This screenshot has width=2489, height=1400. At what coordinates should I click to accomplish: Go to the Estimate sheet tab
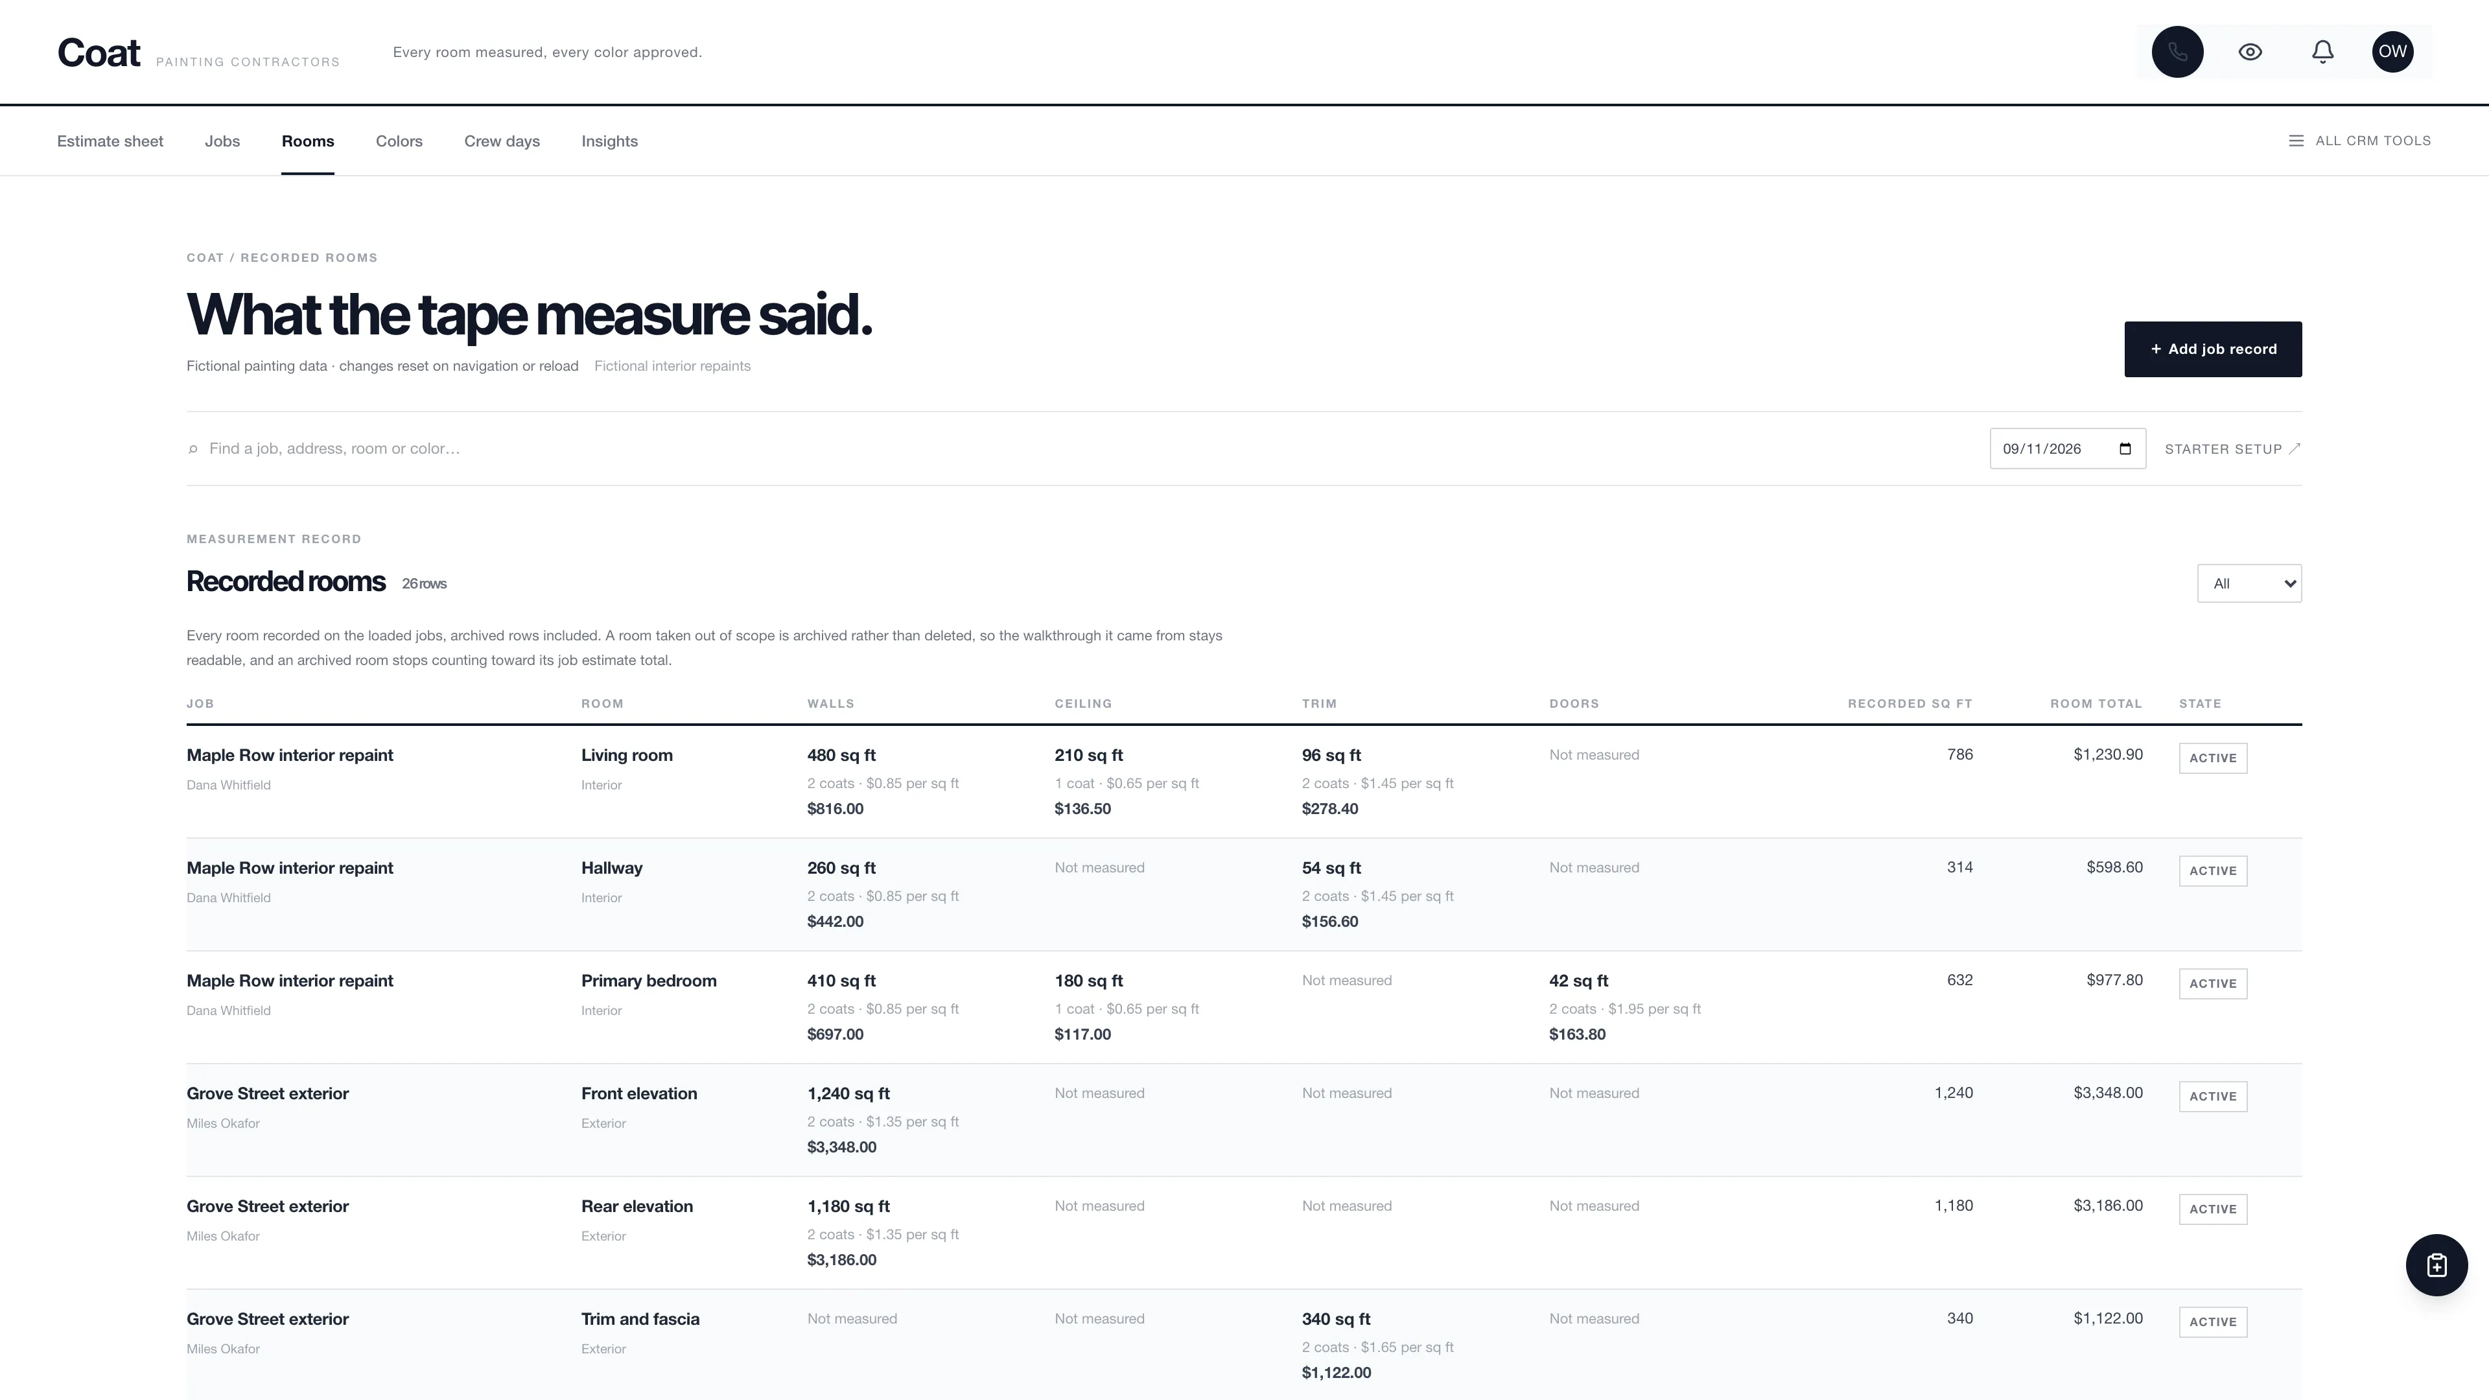tap(110, 141)
